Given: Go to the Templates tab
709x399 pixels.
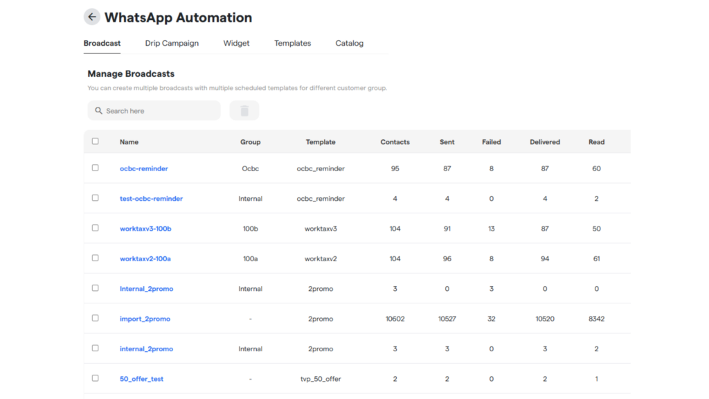Looking at the screenshot, I should point(292,43).
